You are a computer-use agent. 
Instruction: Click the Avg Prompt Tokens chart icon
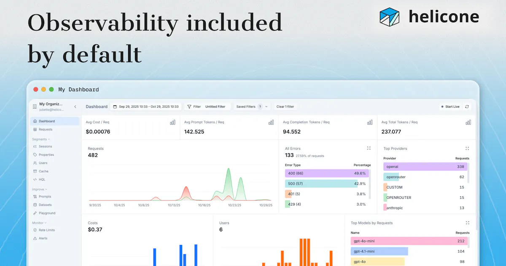click(x=271, y=122)
